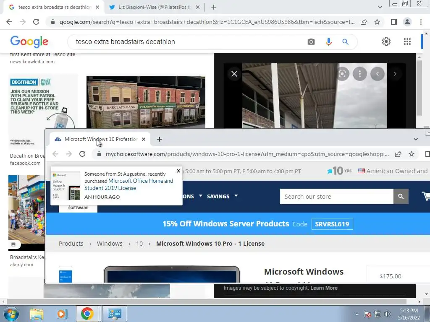Click the Windows breadcrumb link

[x=110, y=244]
